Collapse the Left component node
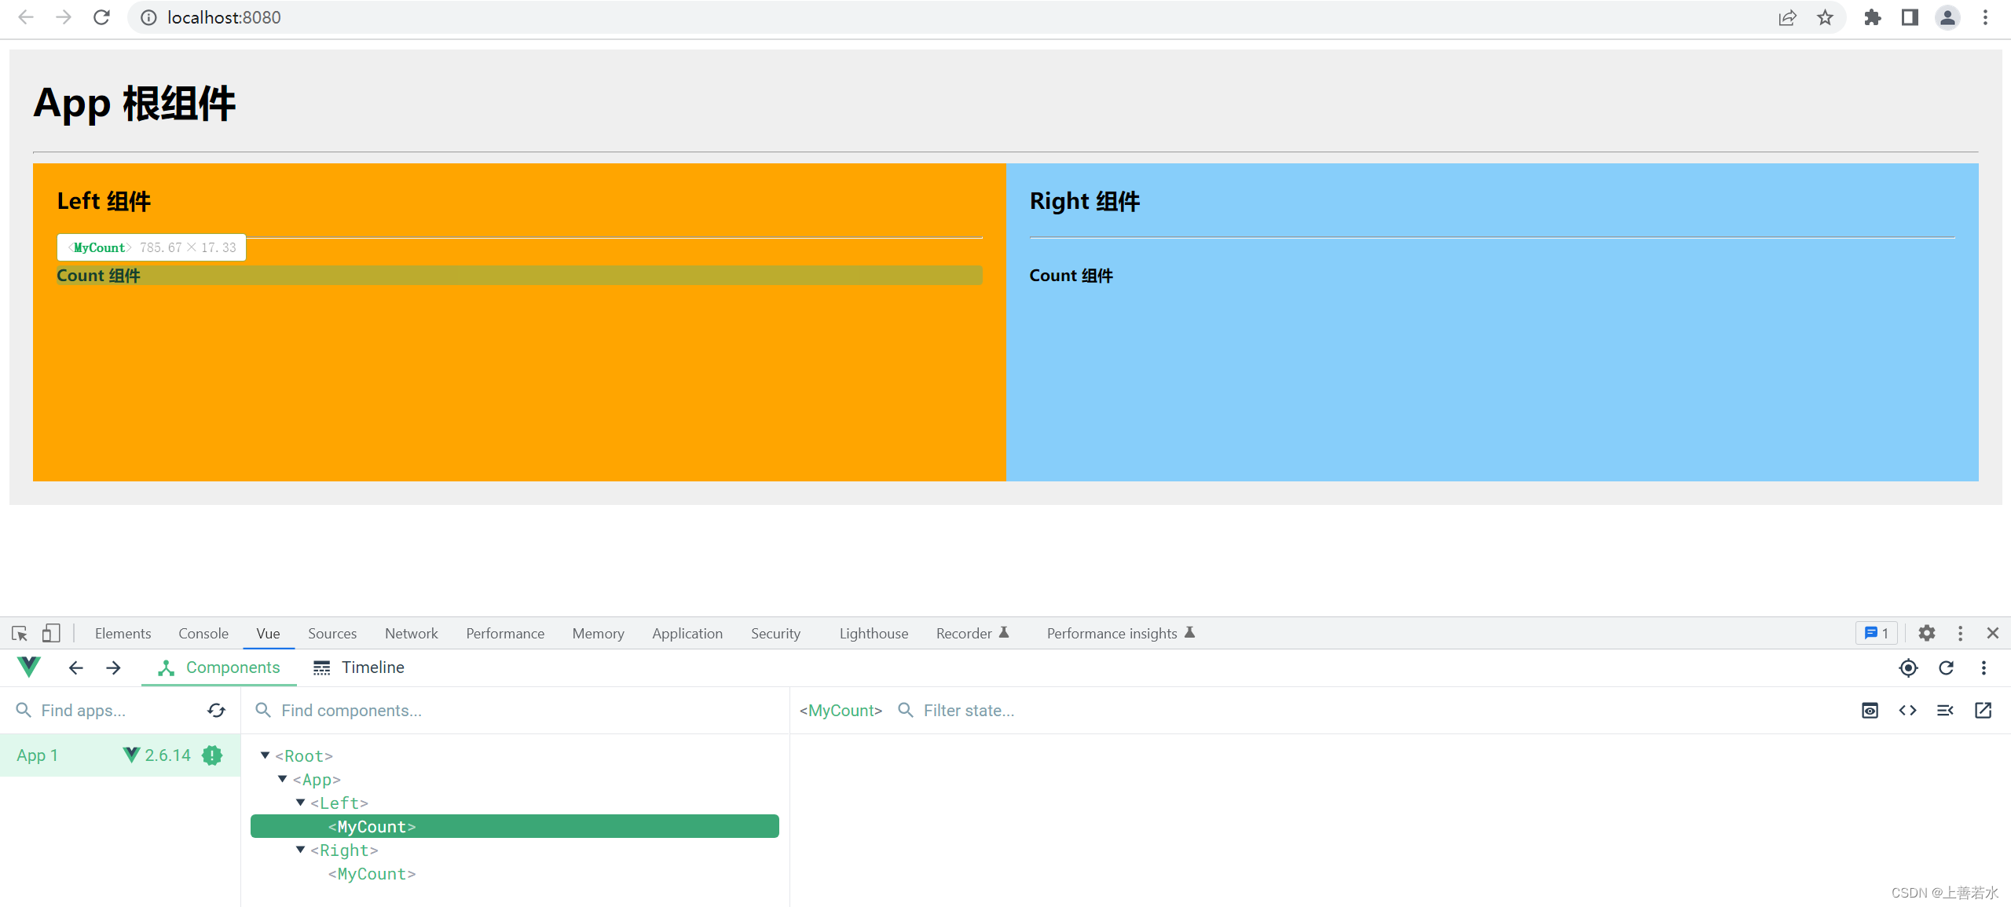This screenshot has width=2011, height=907. 301,803
